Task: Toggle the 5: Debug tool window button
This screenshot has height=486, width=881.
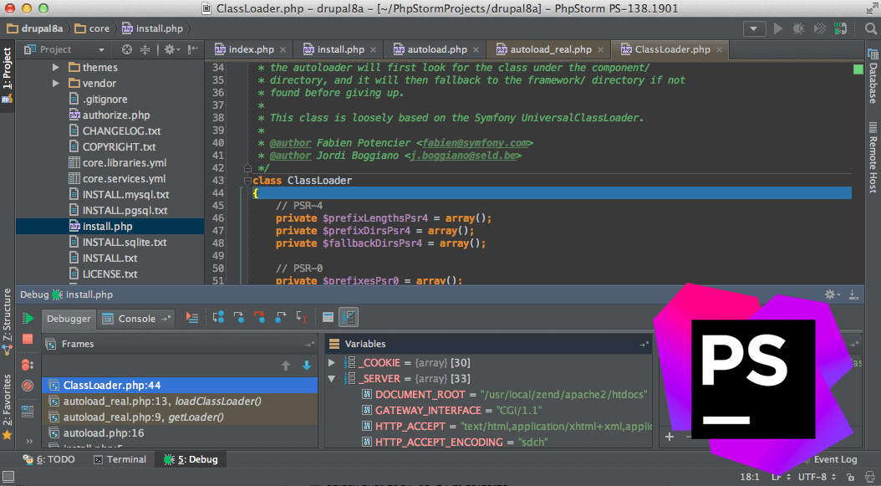Action: pyautogui.click(x=191, y=459)
